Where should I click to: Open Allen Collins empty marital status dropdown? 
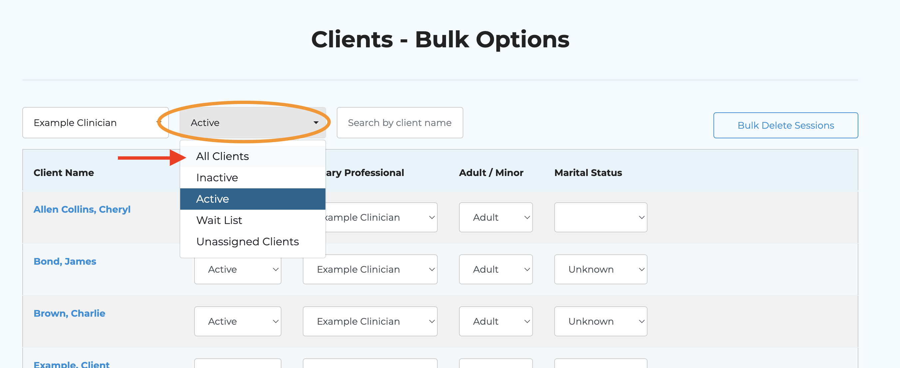600,217
